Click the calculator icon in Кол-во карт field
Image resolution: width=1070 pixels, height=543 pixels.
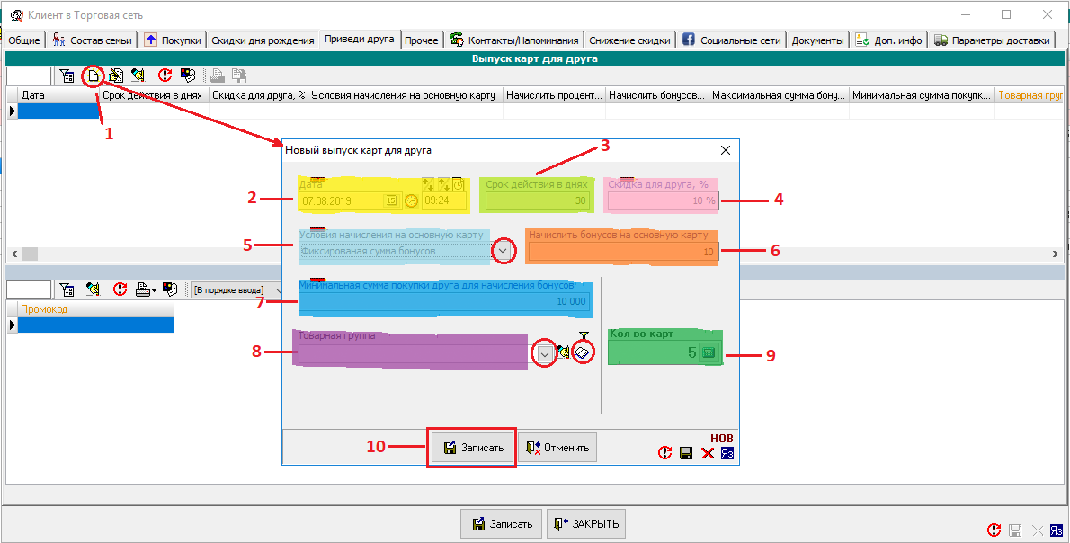pos(708,353)
